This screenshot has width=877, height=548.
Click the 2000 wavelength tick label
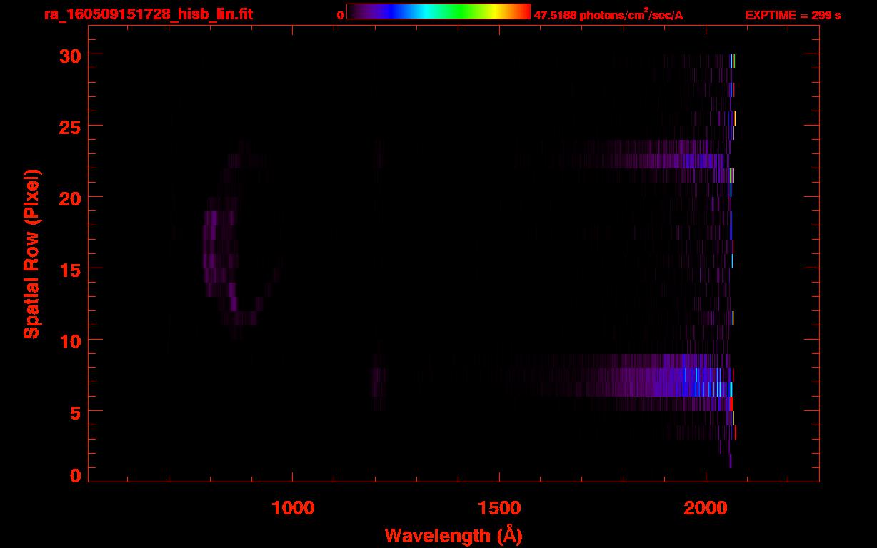tap(706, 508)
